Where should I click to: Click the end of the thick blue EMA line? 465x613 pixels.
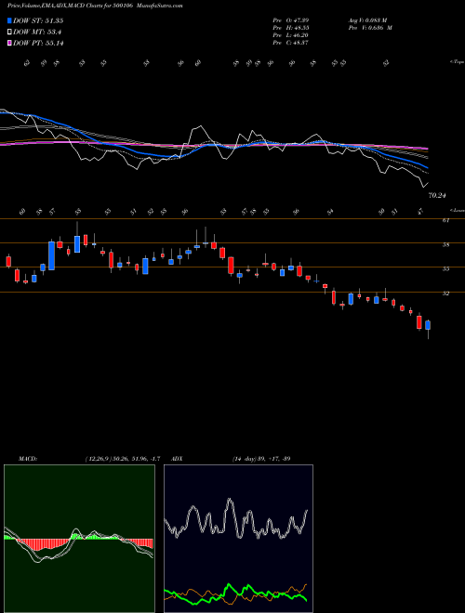pyautogui.click(x=427, y=167)
